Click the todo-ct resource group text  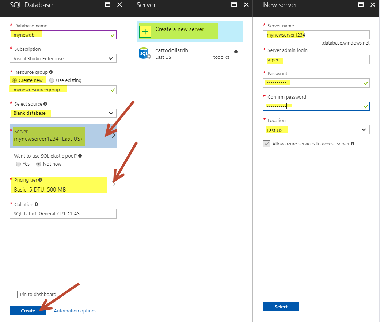coord(221,57)
